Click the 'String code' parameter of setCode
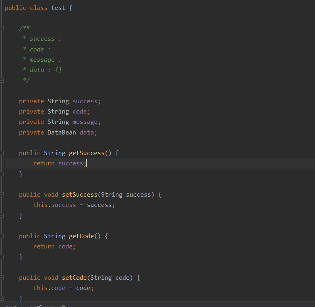Viewport: 315px width, 307px height. [x=110, y=278]
